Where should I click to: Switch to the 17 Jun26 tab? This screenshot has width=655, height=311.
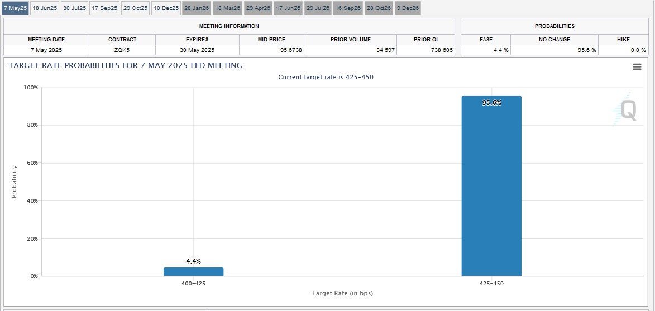(288, 8)
